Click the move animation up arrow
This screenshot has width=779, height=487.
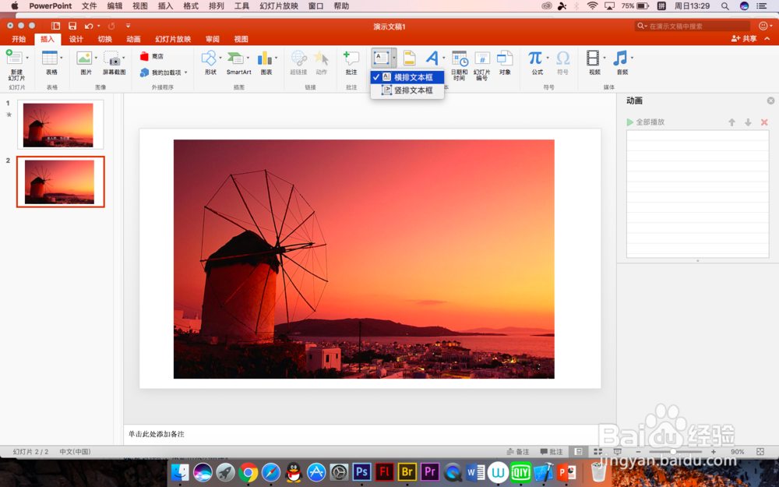click(731, 122)
